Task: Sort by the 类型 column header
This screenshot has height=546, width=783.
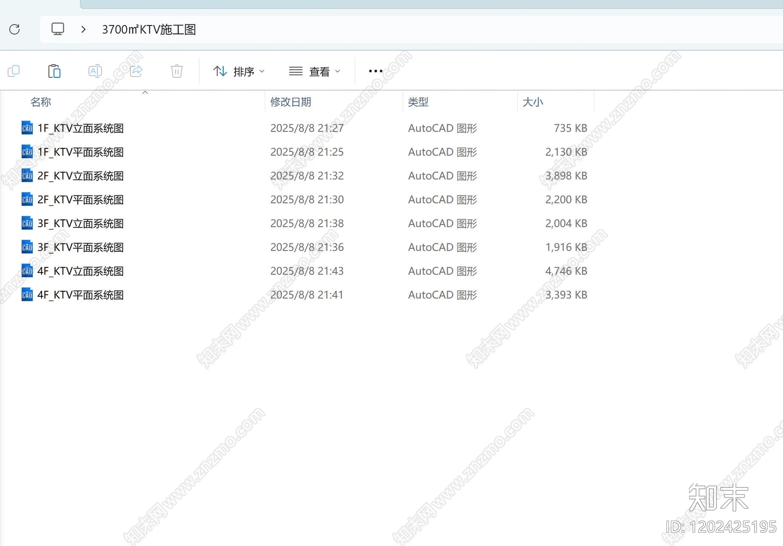Action: point(418,102)
